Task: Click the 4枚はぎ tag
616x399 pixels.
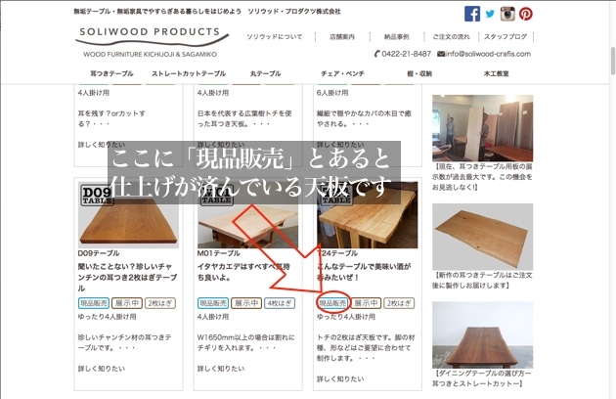Action: click(280, 303)
